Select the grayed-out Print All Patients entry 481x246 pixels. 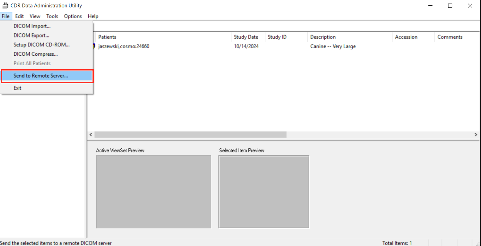click(x=32, y=63)
